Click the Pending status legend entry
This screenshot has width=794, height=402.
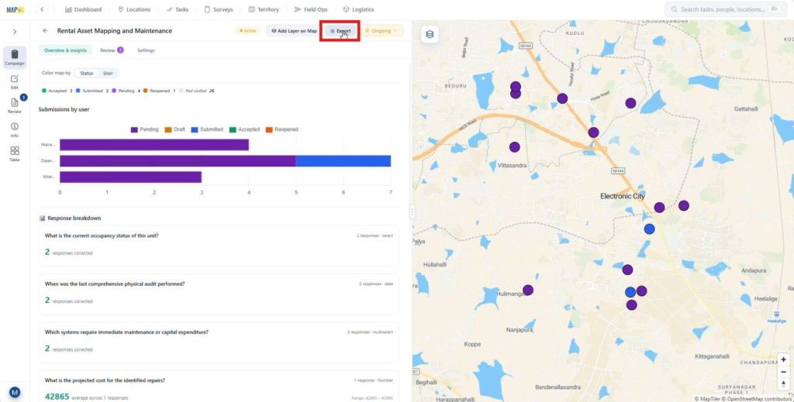pos(126,91)
